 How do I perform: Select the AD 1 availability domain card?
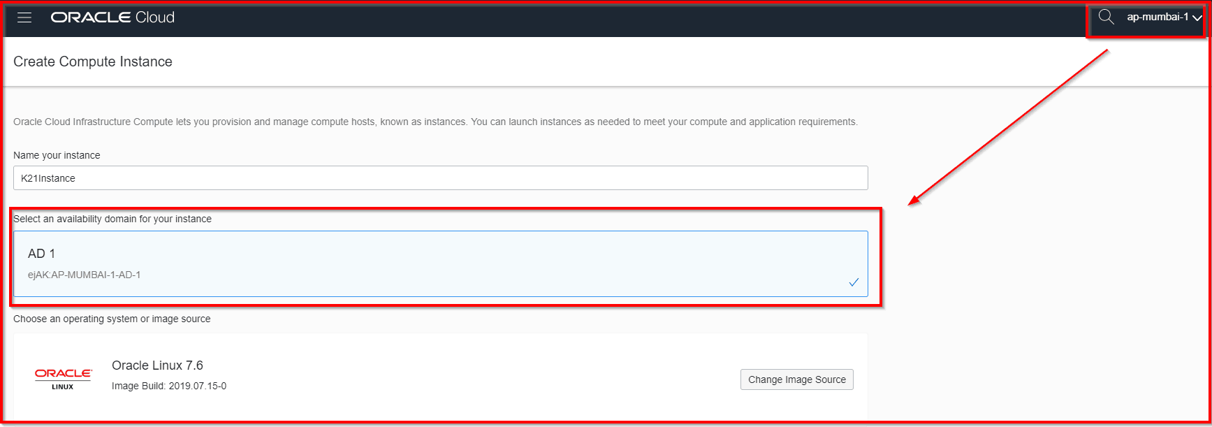click(x=440, y=264)
